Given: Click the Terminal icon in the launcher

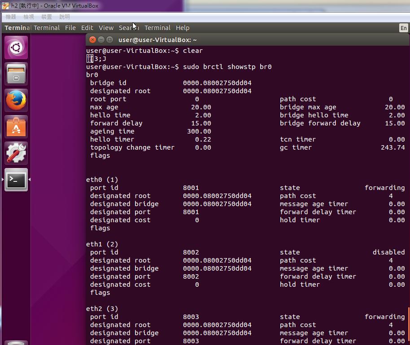Looking at the screenshot, I should [16, 180].
